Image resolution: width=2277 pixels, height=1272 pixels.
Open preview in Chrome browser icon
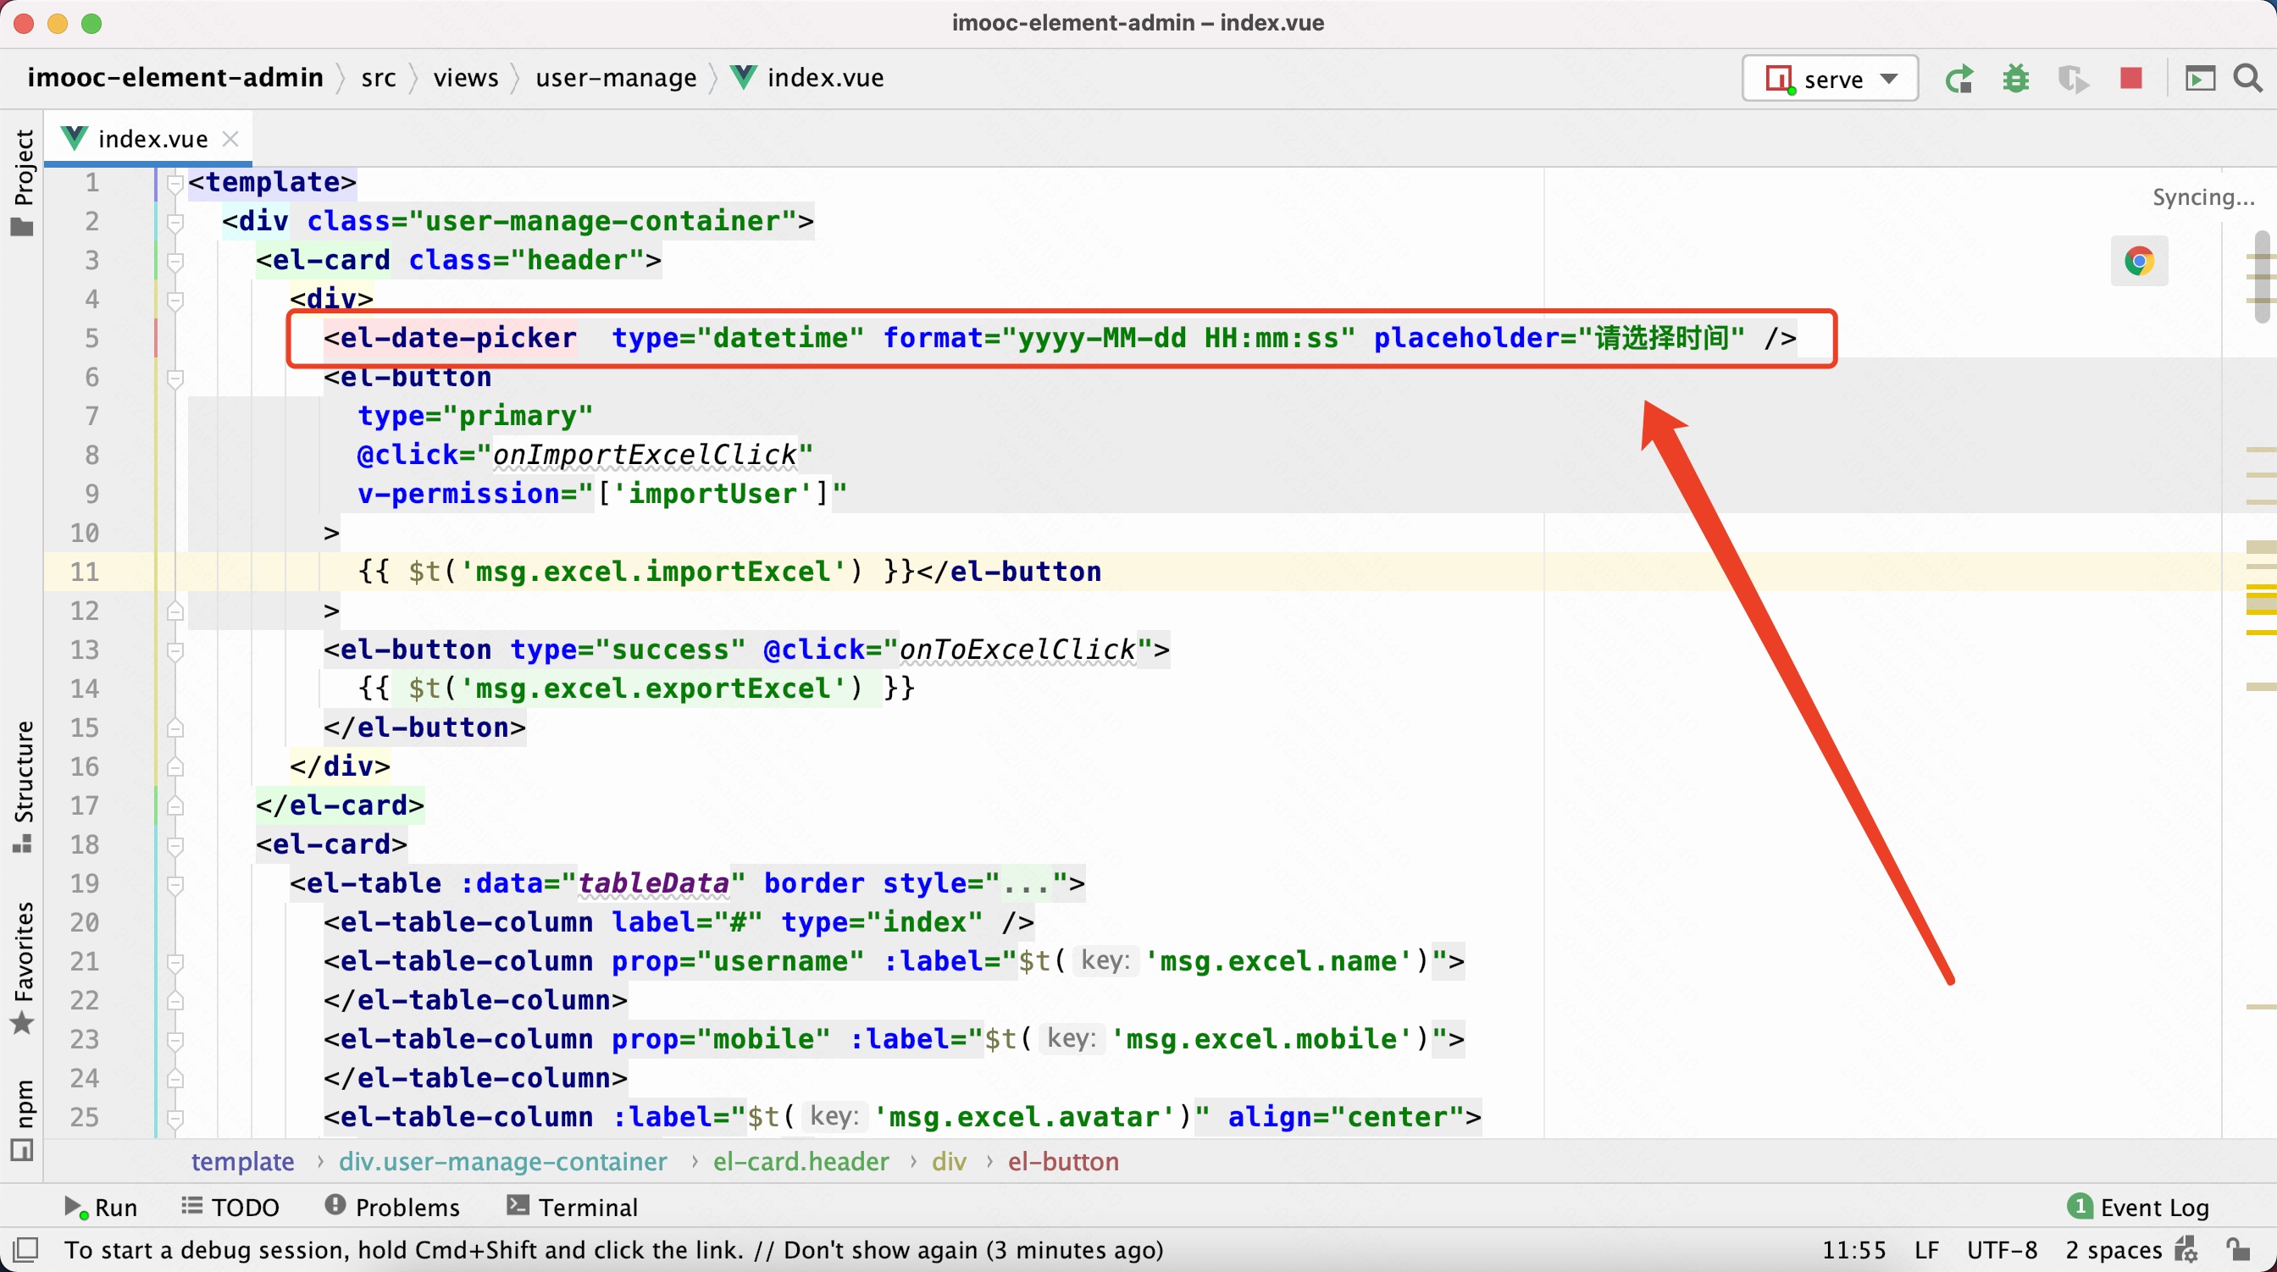pyautogui.click(x=2139, y=261)
